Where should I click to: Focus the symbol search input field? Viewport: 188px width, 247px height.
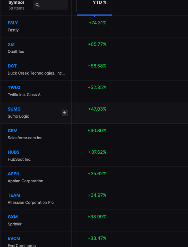(50, 5)
